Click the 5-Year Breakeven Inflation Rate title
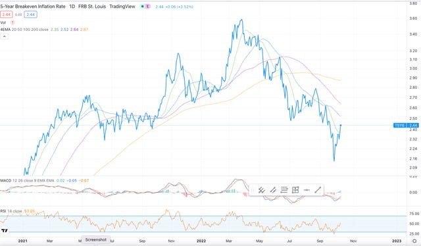The height and width of the screenshot is (246, 421). tap(33, 6)
